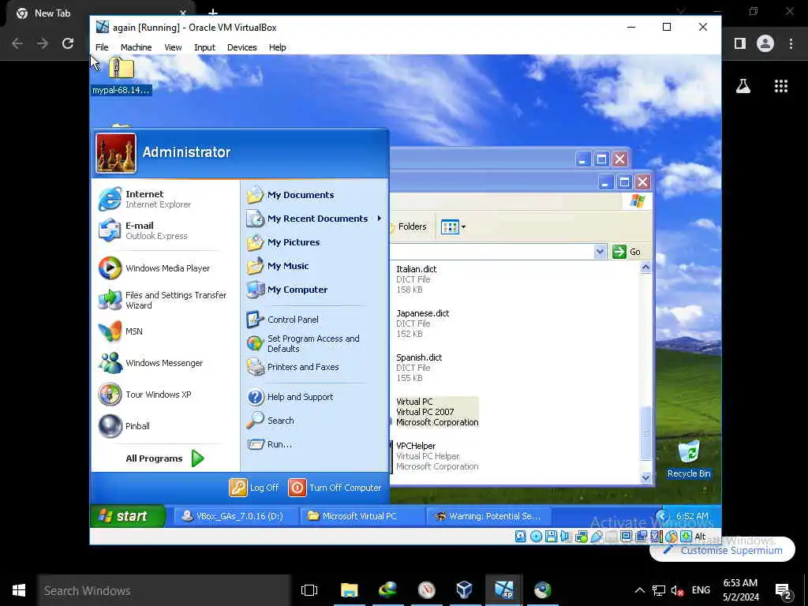Select the Italian.dict file
Screen dimensions: 808x606
click(x=416, y=279)
